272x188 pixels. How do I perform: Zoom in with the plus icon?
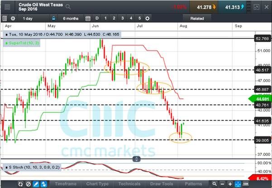(230, 184)
